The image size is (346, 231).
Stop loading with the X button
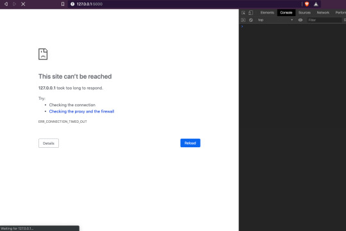click(x=23, y=4)
